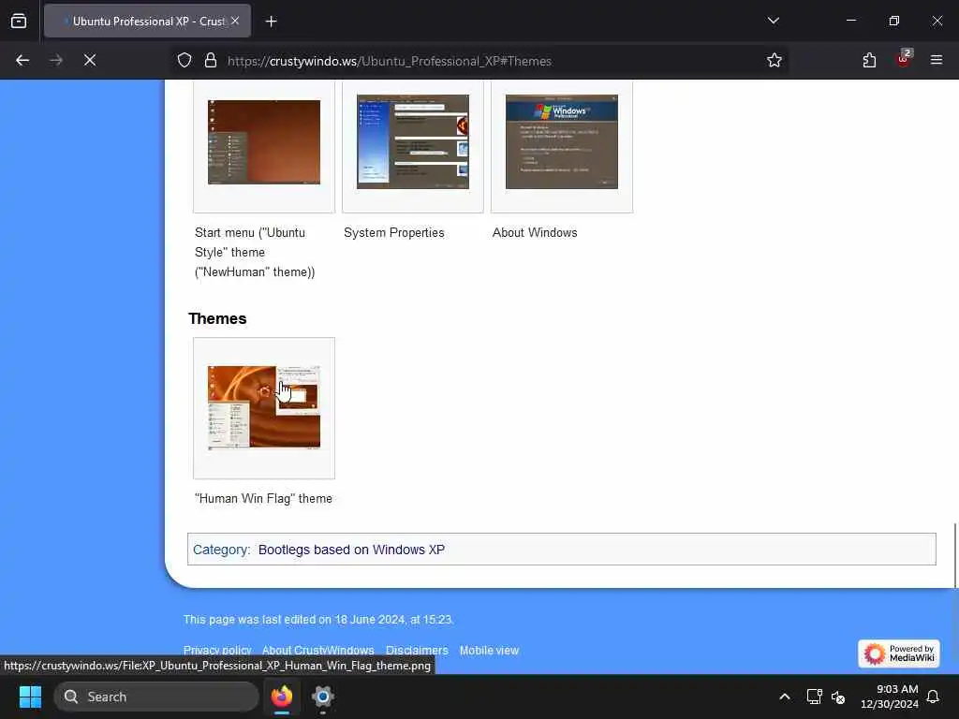Image resolution: width=959 pixels, height=719 pixels.
Task: Click the taskbar Search box
Action: click(x=156, y=697)
